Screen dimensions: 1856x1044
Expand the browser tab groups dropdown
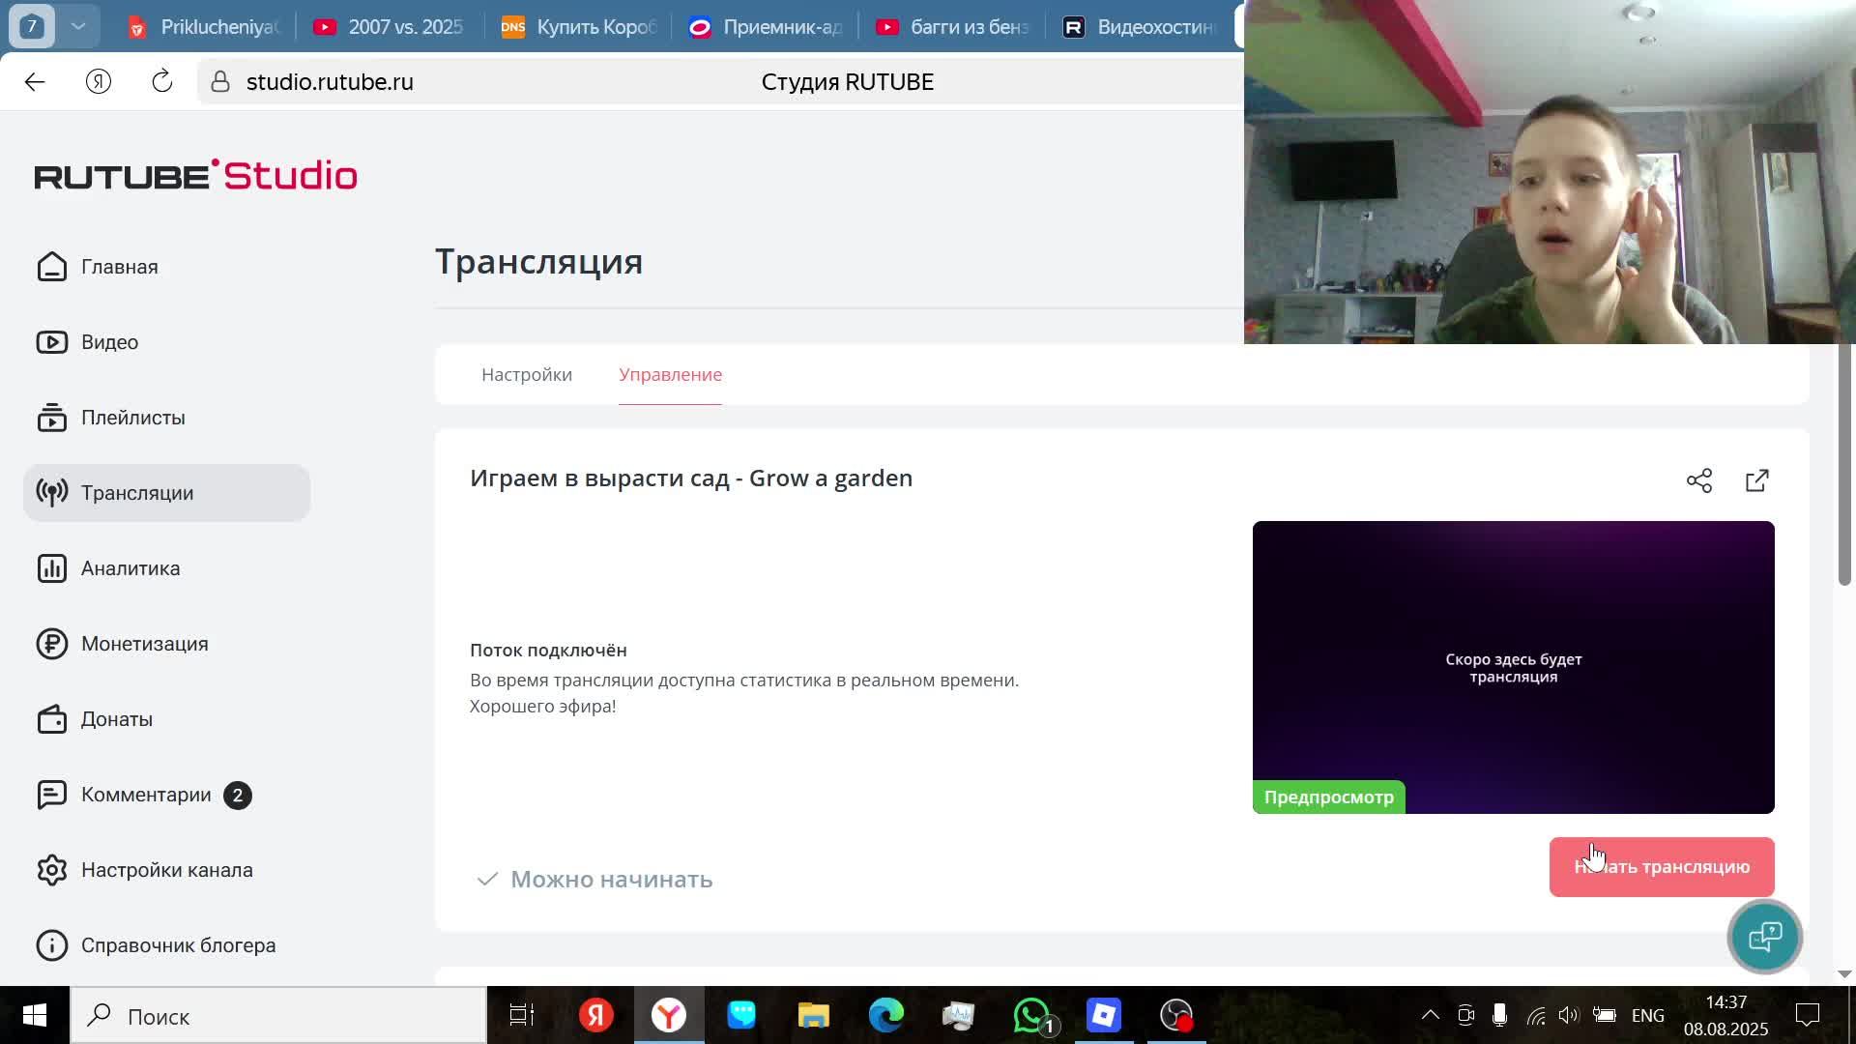point(79,26)
